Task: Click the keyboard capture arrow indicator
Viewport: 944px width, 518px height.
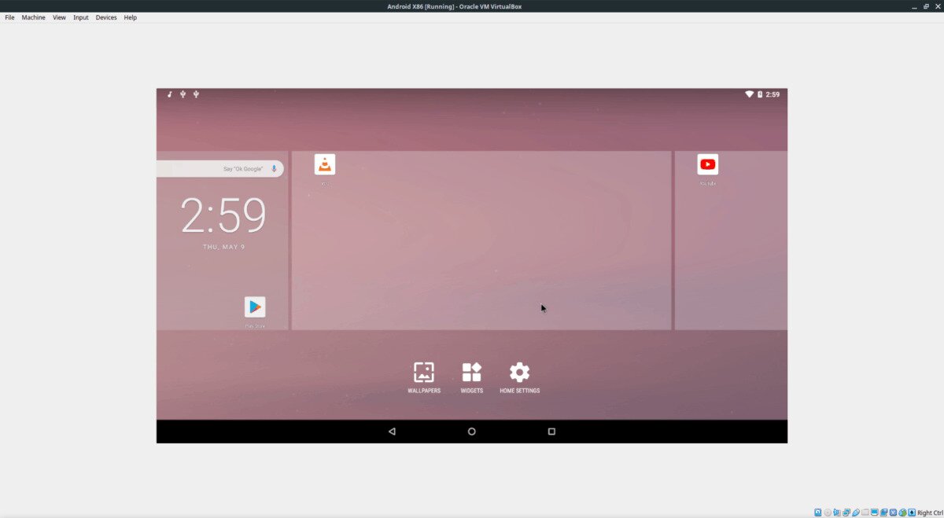Action: point(912,512)
